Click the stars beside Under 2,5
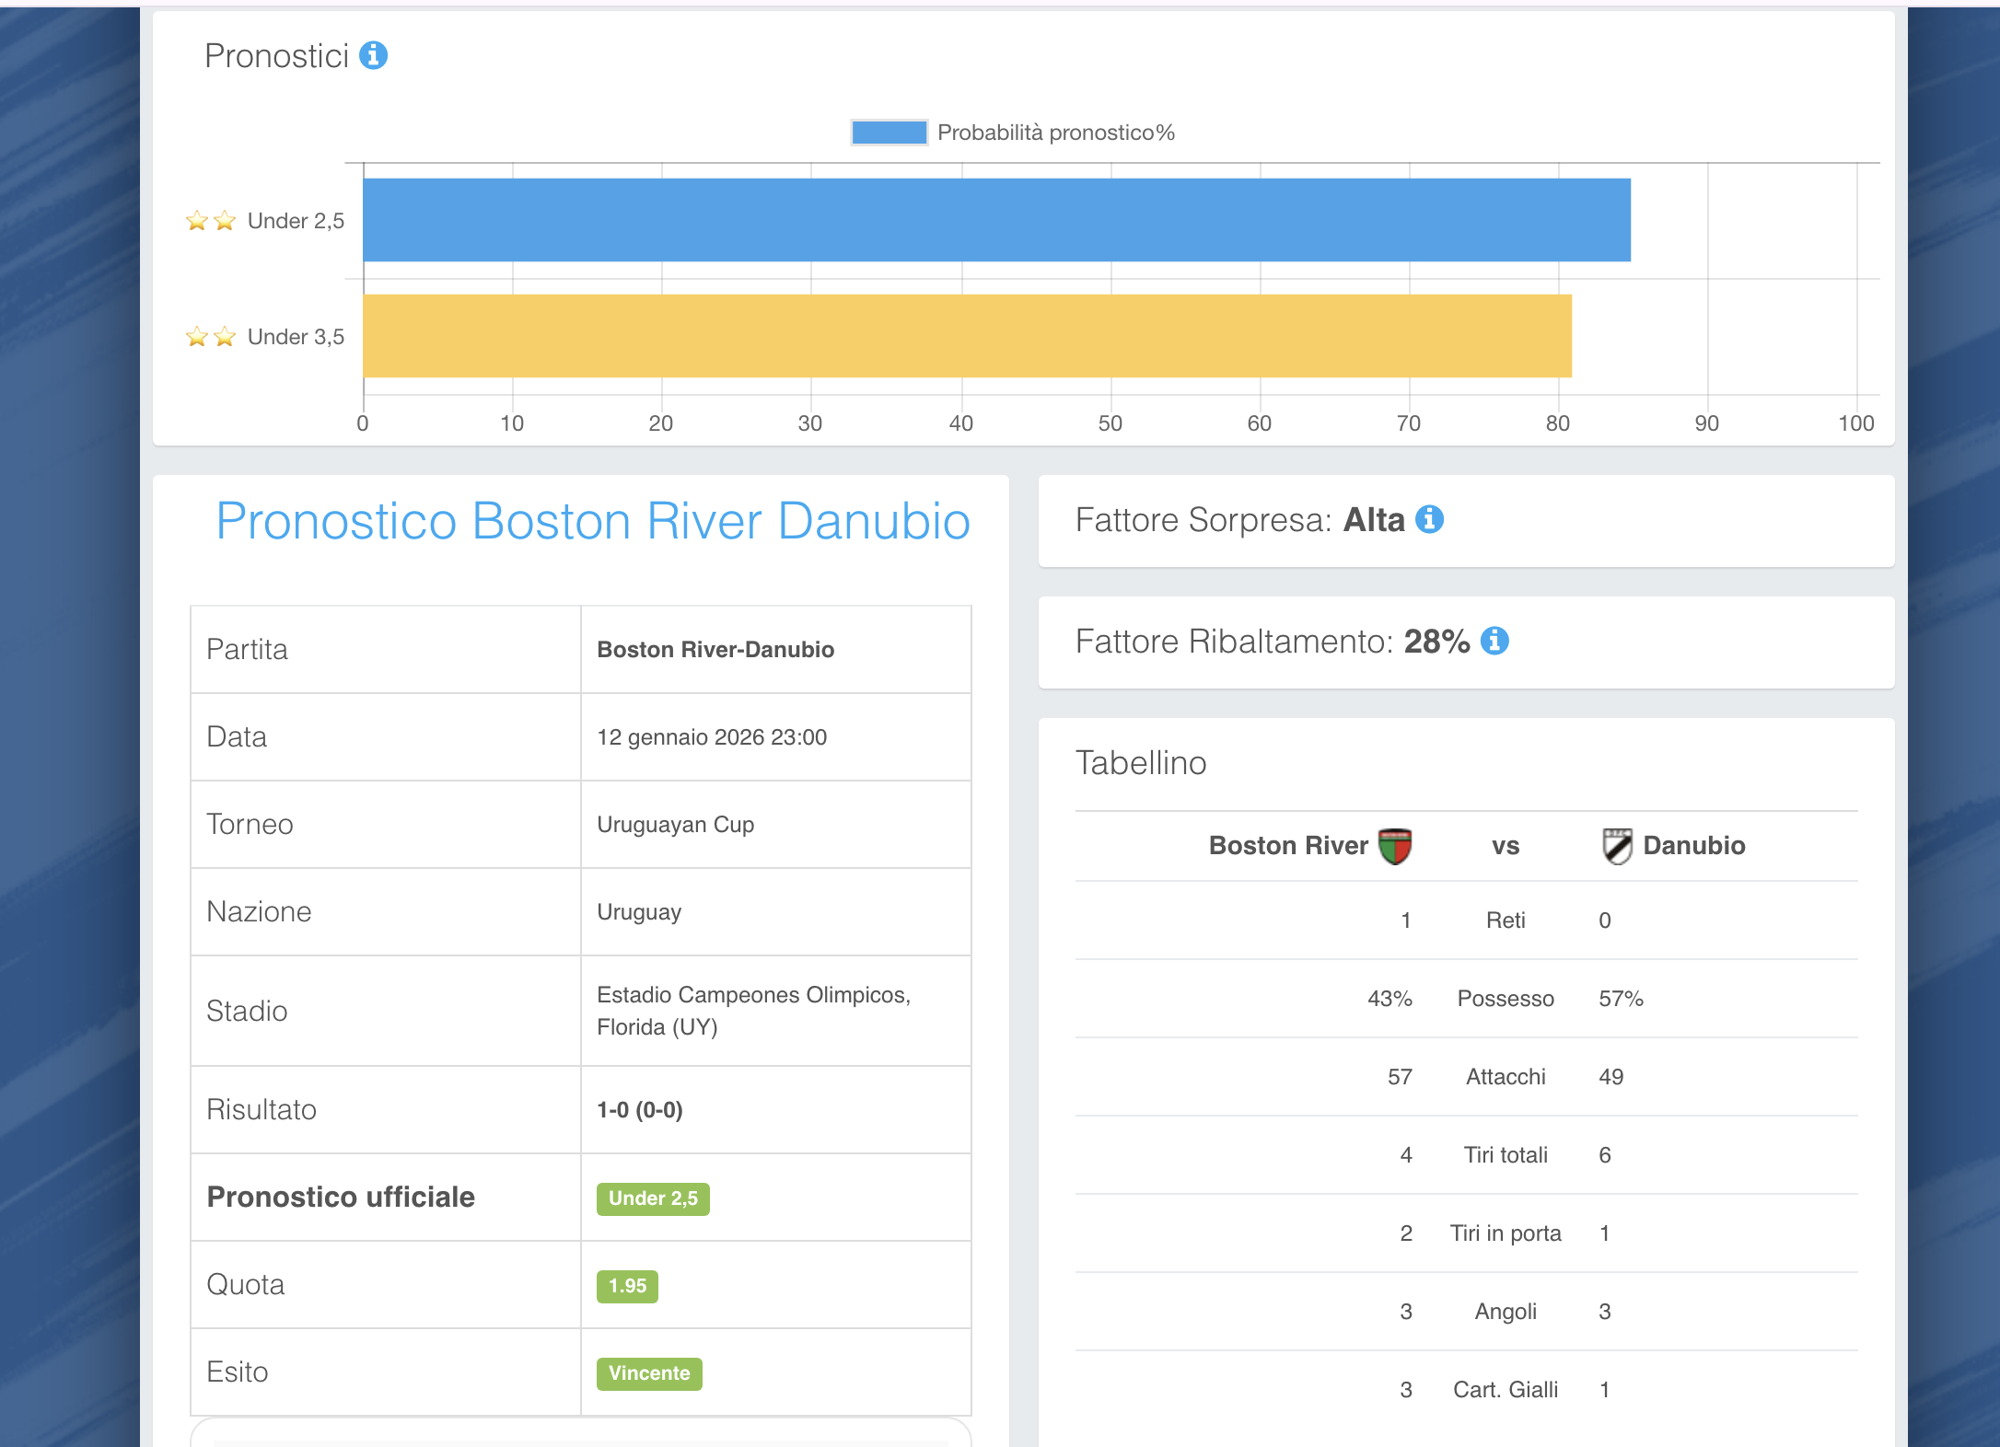The width and height of the screenshot is (2000, 1447). [x=211, y=221]
